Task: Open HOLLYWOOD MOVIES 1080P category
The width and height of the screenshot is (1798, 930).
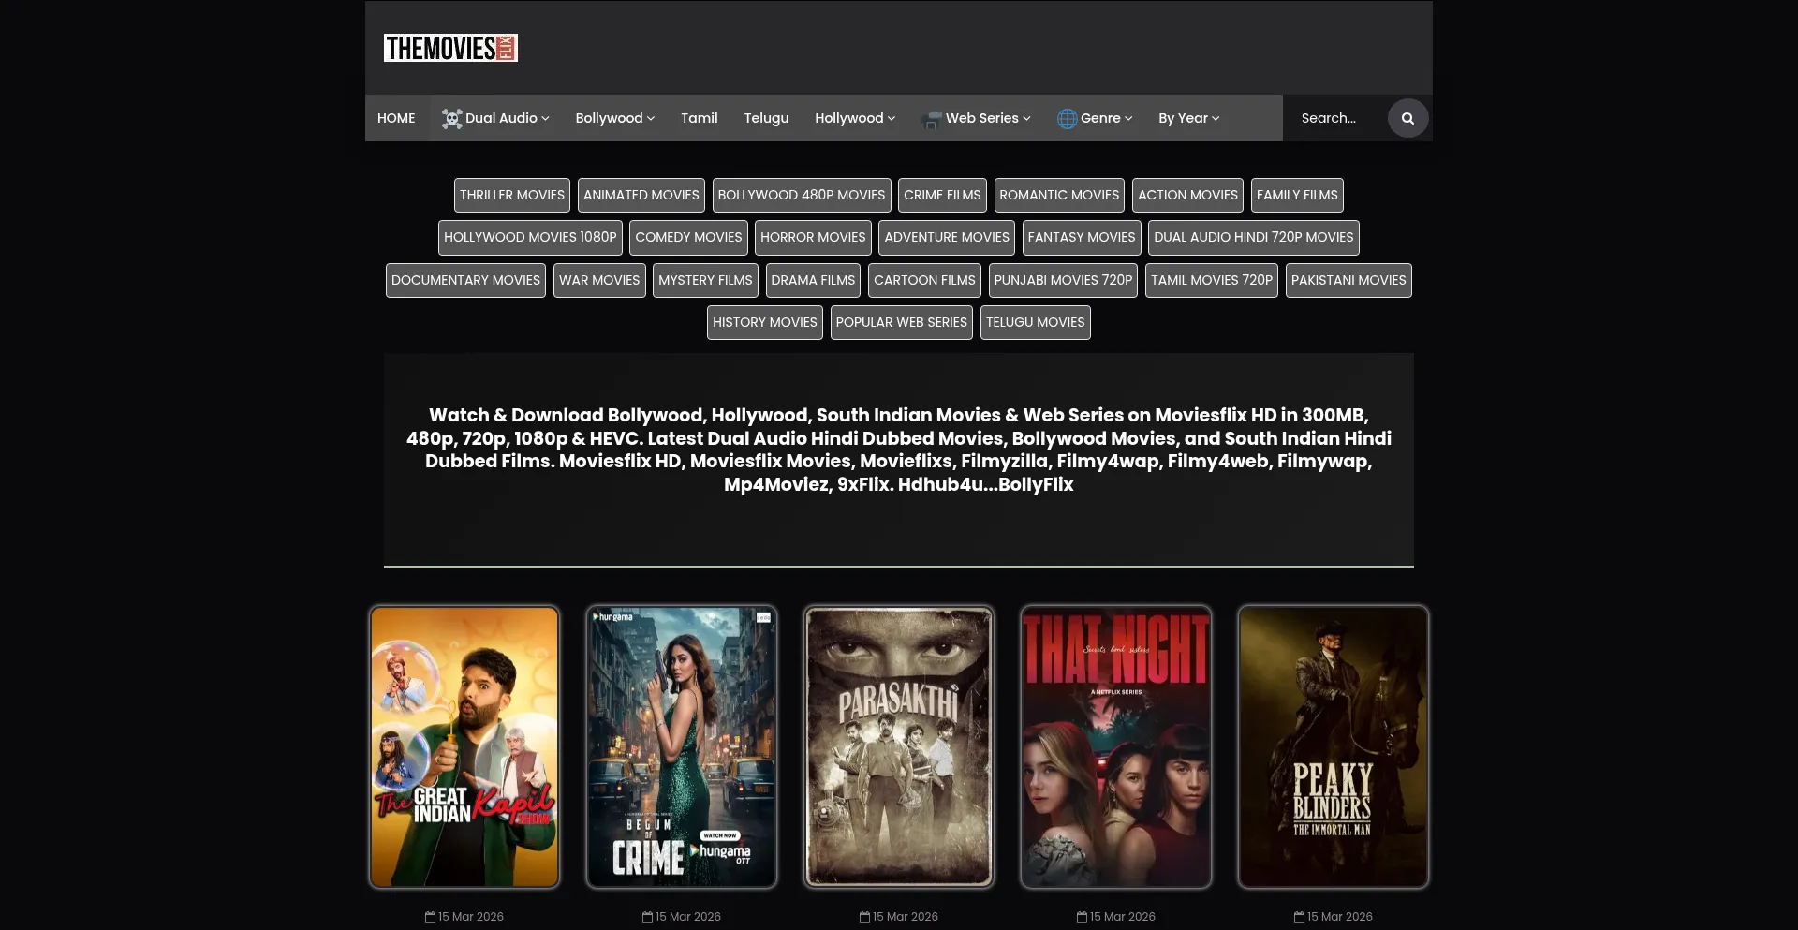Action: coord(530,238)
